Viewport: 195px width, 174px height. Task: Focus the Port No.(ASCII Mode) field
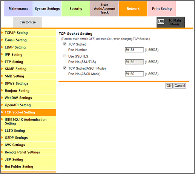[134, 74]
